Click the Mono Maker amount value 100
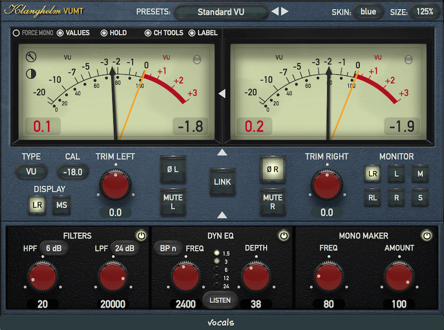444x330 pixels. [399, 304]
